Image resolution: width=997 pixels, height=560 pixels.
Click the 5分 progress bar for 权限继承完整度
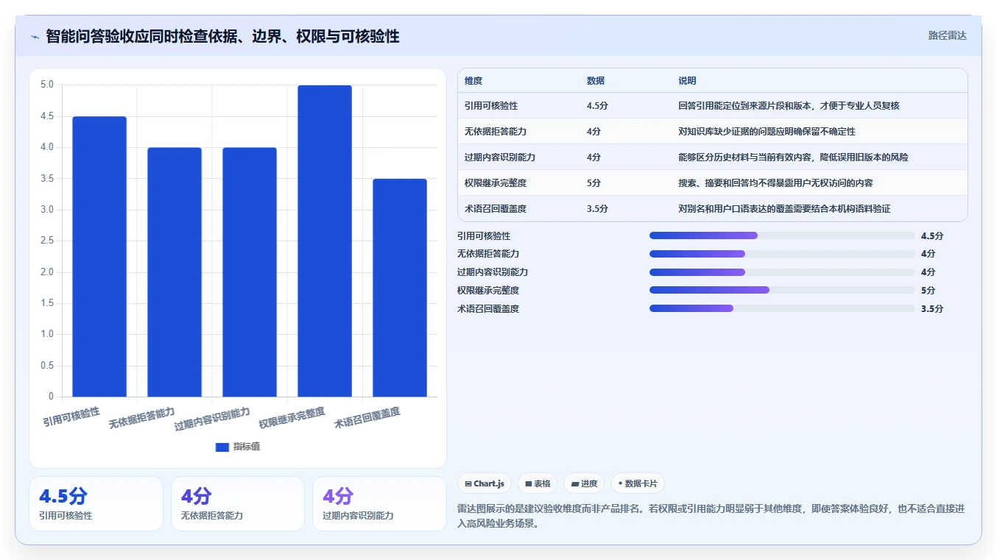pos(782,290)
